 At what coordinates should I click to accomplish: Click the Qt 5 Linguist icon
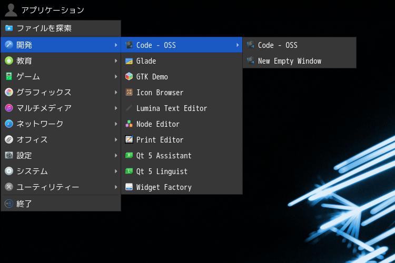[x=129, y=171]
